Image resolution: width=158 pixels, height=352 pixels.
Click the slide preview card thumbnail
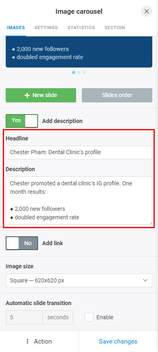[79, 52]
